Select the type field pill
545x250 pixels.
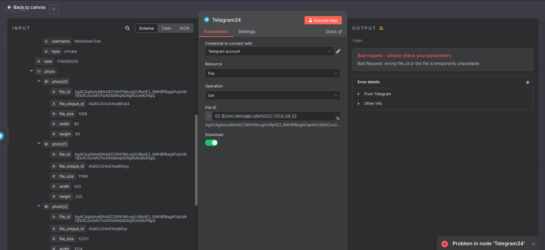tap(52, 51)
